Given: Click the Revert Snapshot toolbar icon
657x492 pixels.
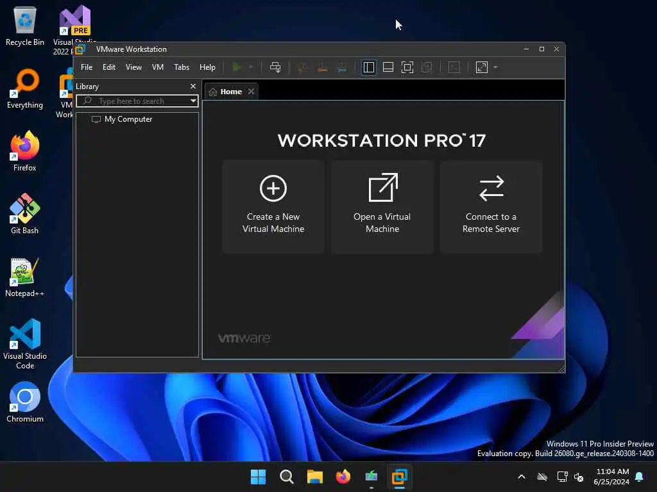Looking at the screenshot, I should click(x=322, y=67).
